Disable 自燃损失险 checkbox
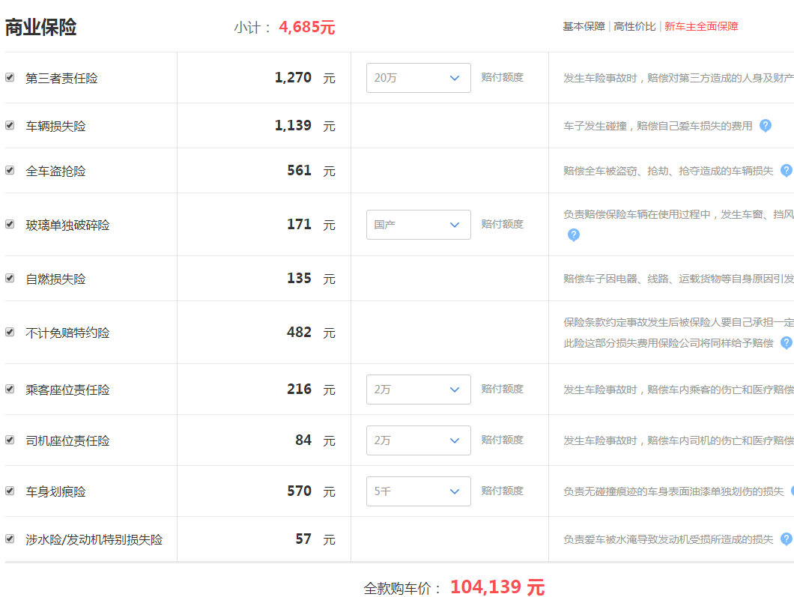794x597 pixels. tap(10, 278)
